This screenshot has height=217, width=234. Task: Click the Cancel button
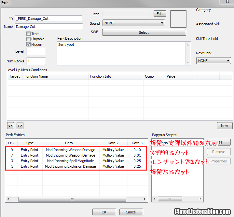(131, 212)
